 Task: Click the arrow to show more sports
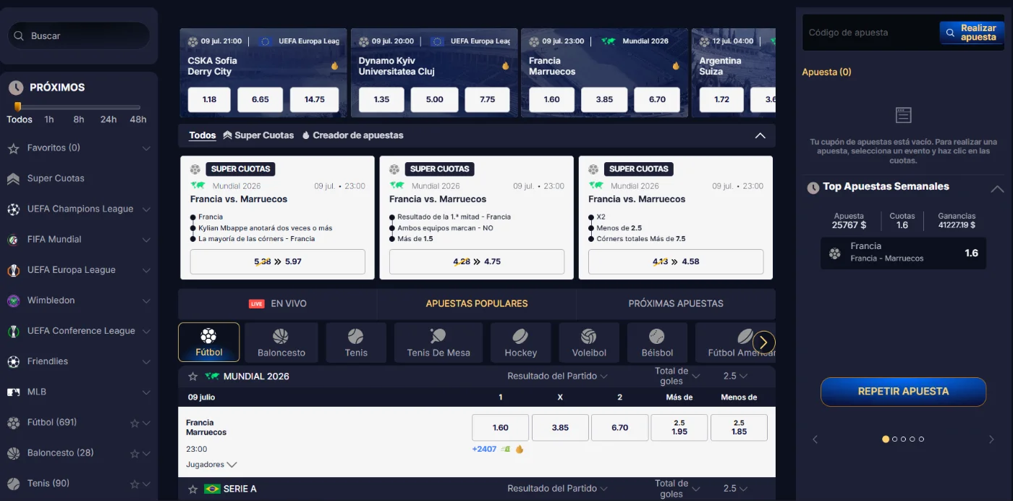pyautogui.click(x=764, y=342)
